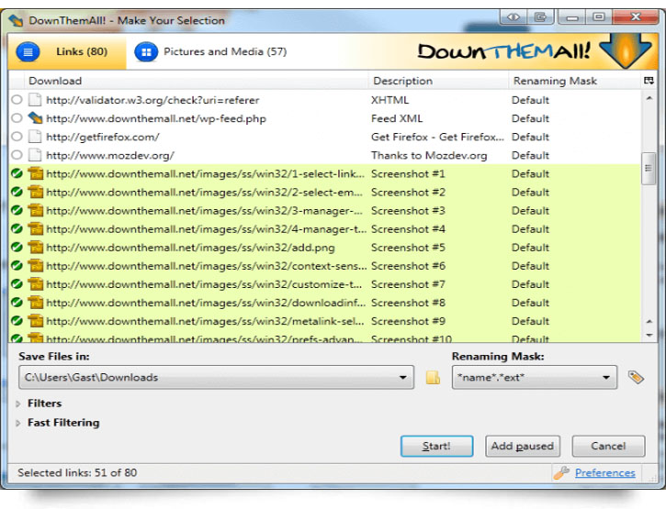The width and height of the screenshot is (666, 509).
Task: Cancel the selection dialog
Action: tap(608, 447)
